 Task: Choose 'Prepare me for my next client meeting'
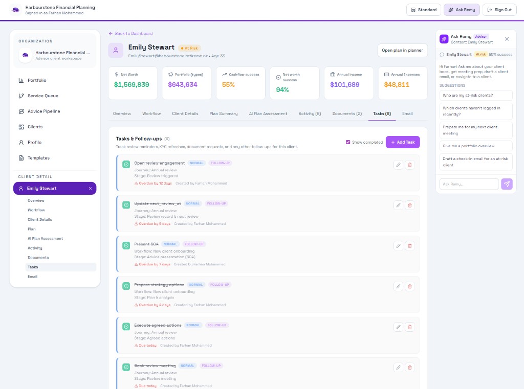coord(476,130)
